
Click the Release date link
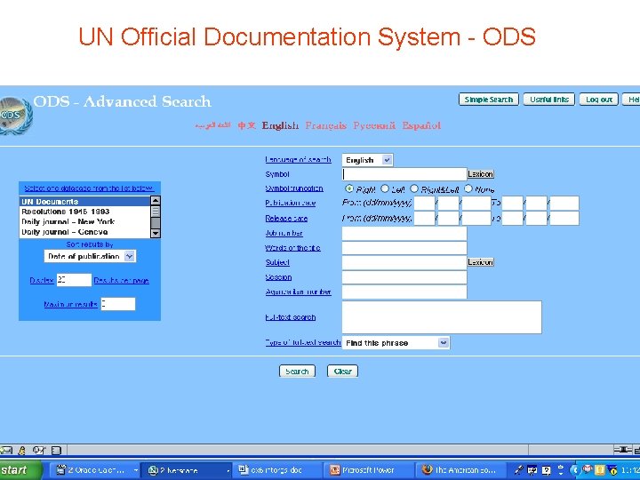pos(286,219)
